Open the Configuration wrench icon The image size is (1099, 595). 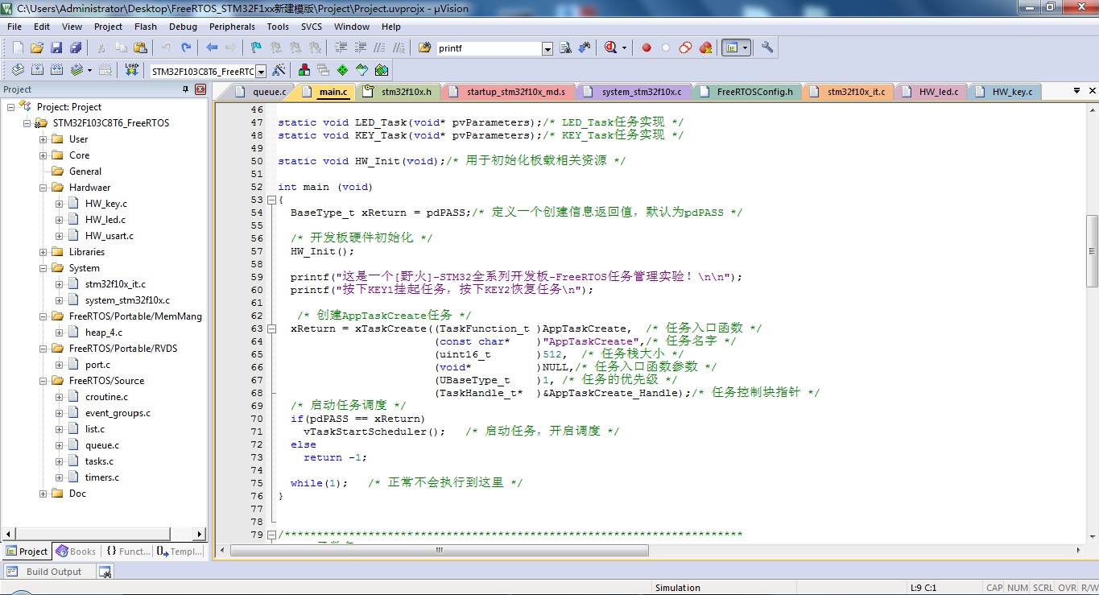(767, 48)
